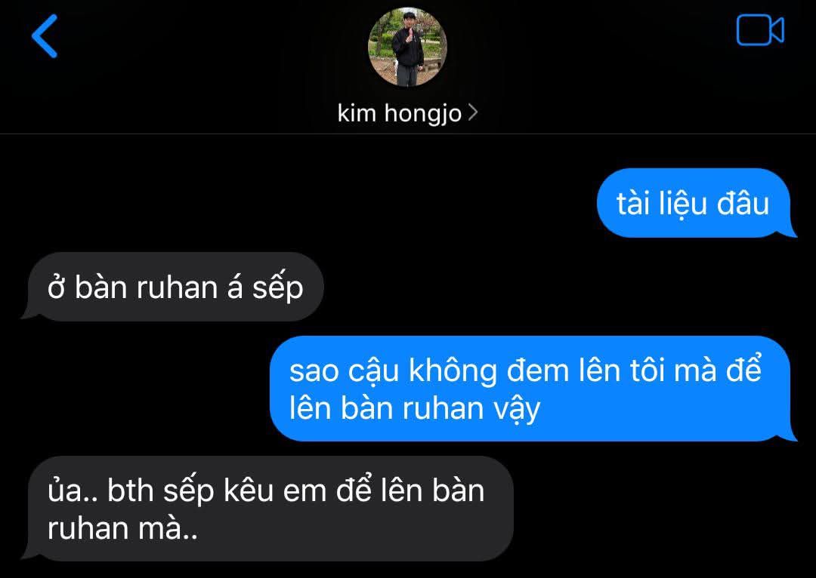Click the word "kêu" in the last gray message
Viewport: 816px width, 578px height.
click(249, 490)
